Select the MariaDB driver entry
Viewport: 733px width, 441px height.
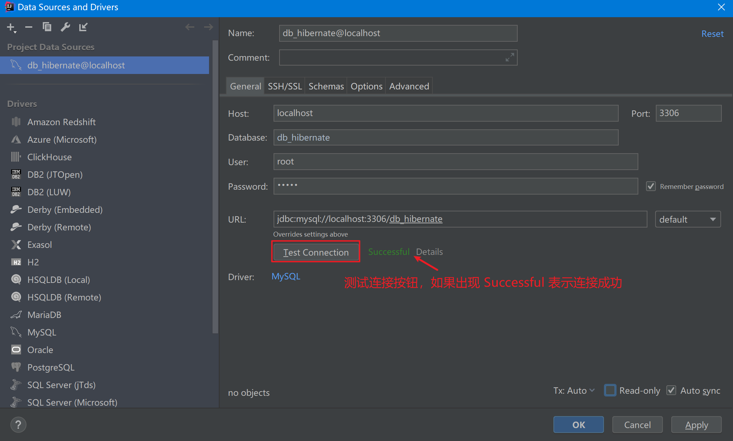(44, 315)
